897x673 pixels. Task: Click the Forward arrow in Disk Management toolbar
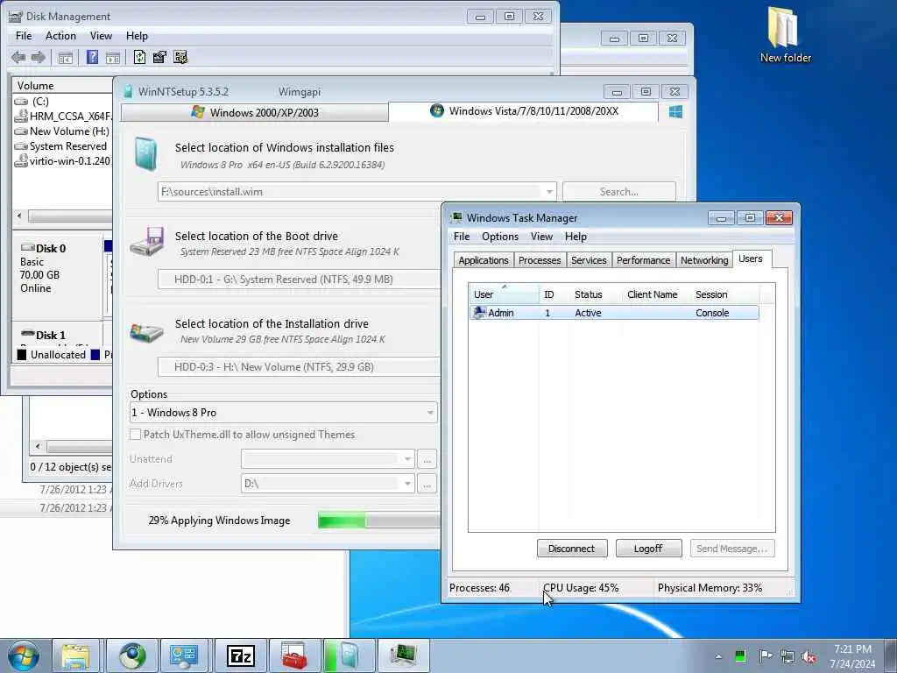pos(39,57)
